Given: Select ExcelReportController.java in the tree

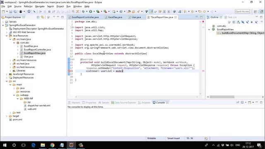Looking at the screenshot, I should [x=37, y=50].
